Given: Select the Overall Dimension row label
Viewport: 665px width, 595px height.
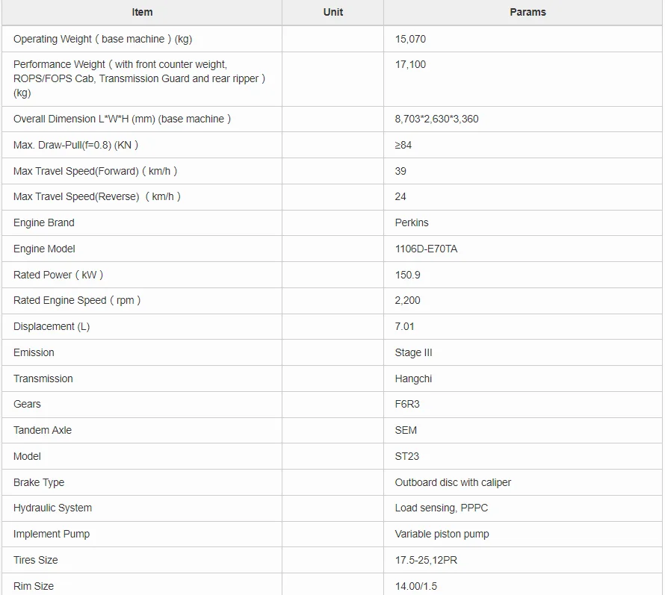Looking at the screenshot, I should coord(122,119).
